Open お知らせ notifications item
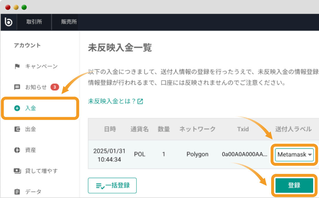 (x=37, y=87)
